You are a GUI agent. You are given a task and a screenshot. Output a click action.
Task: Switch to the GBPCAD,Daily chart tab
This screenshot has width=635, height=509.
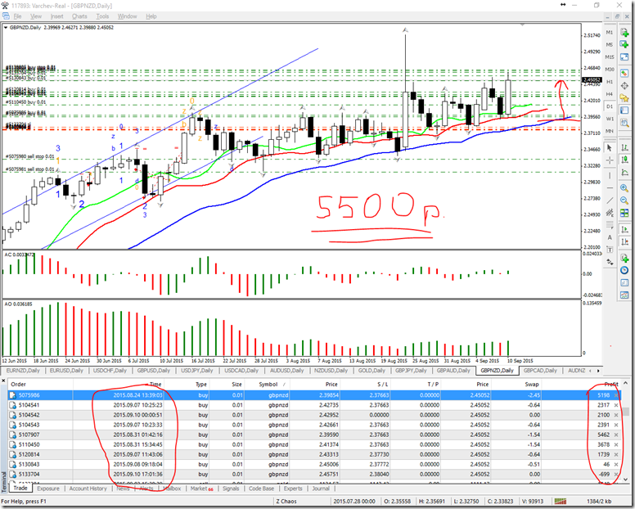point(540,371)
